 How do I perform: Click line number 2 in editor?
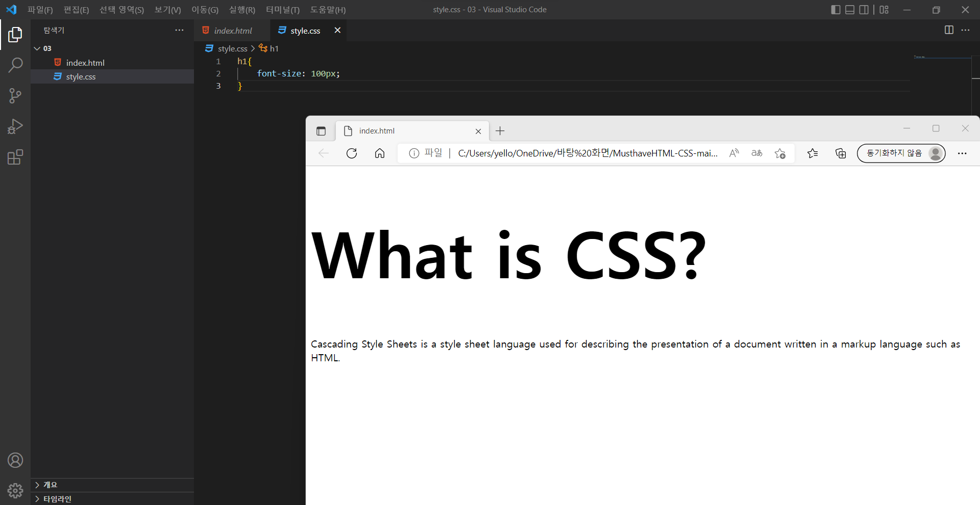tap(218, 73)
